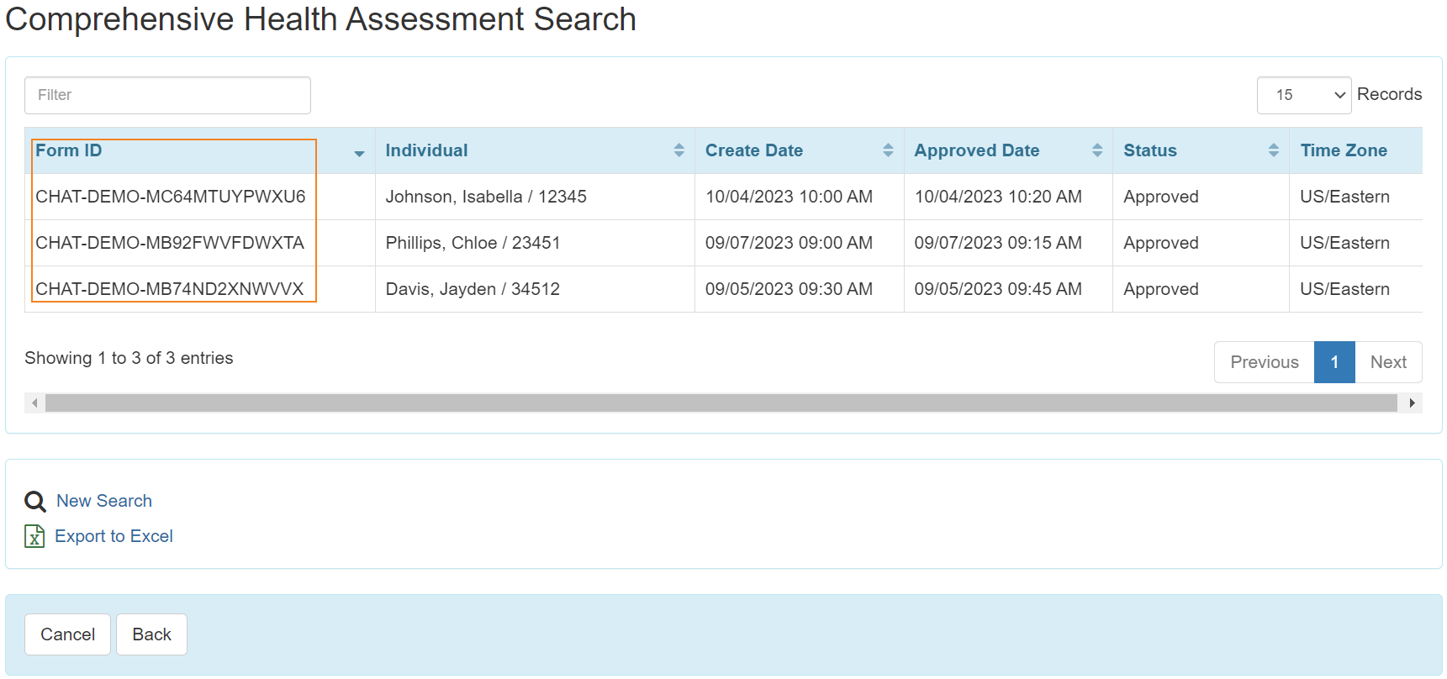Go to Next page

tap(1388, 362)
